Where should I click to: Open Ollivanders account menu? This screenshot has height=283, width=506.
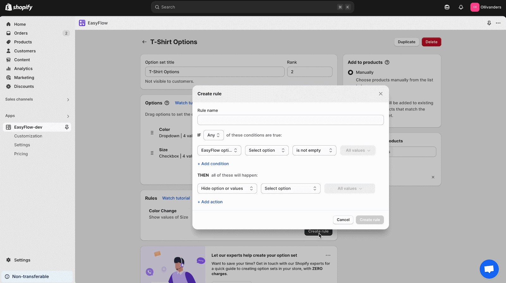[x=486, y=7]
